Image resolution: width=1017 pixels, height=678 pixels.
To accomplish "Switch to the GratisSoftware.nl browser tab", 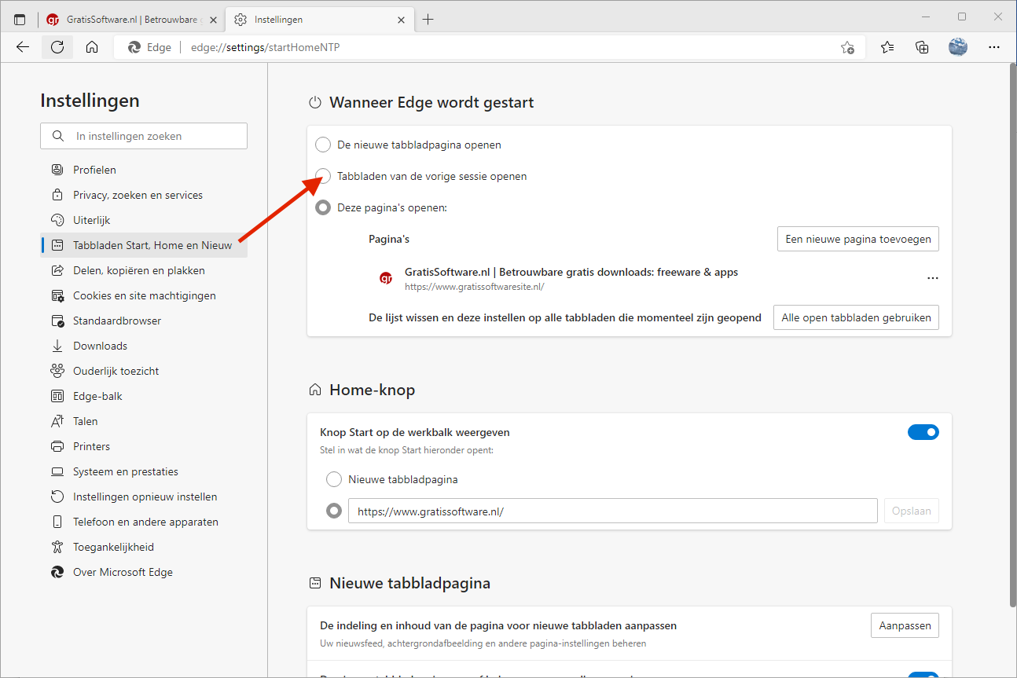I will [126, 20].
